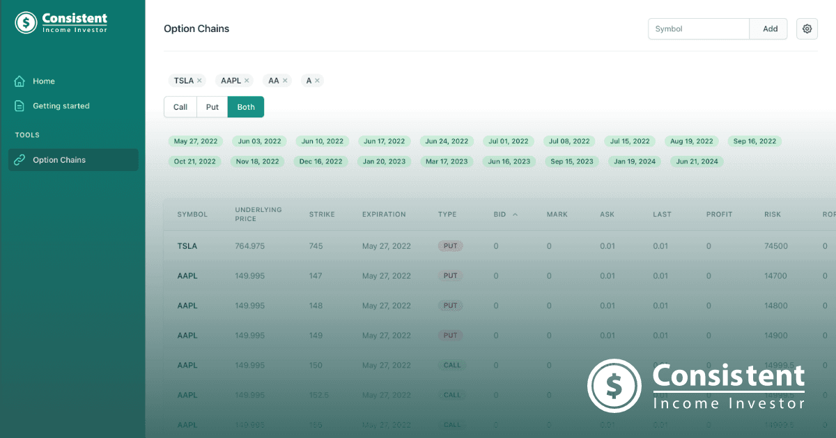This screenshot has height=438, width=836.
Task: Remove the TSLA chip via its x icon
Action: [x=200, y=80]
